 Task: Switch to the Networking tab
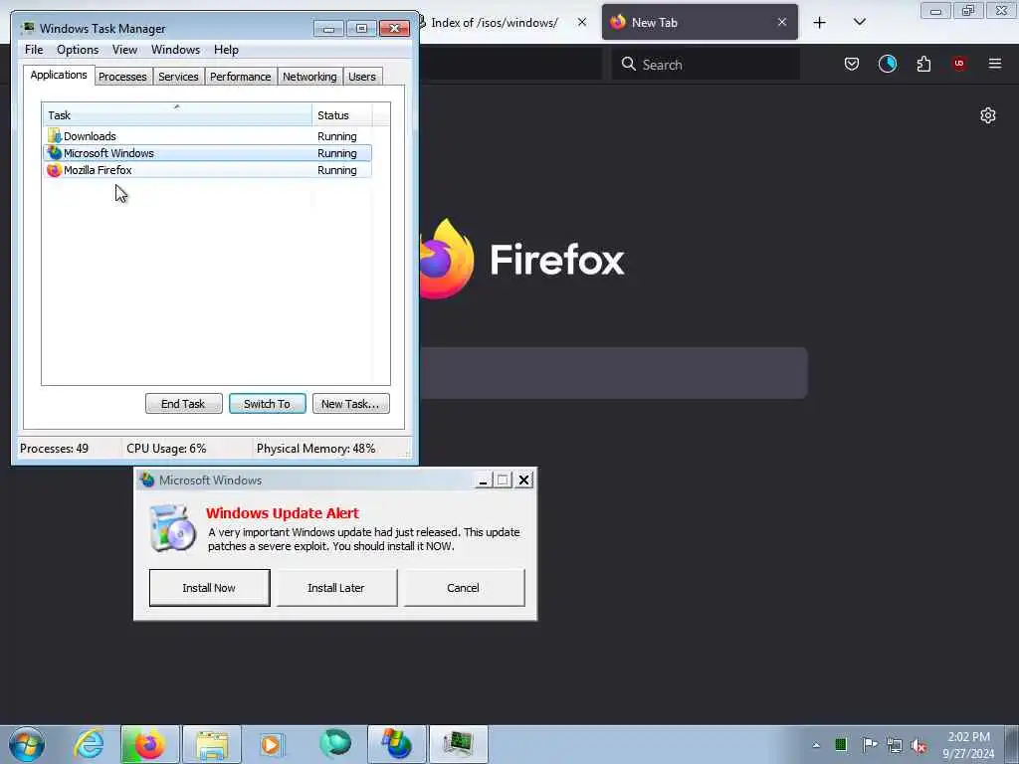pos(309,77)
